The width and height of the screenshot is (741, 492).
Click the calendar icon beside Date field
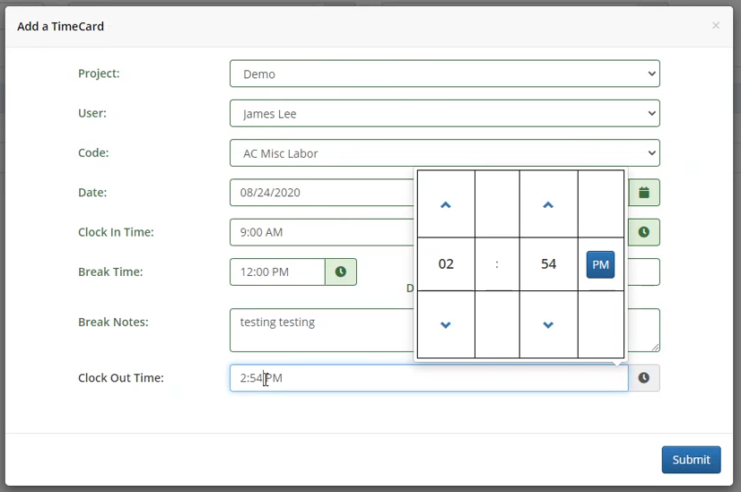coord(643,193)
